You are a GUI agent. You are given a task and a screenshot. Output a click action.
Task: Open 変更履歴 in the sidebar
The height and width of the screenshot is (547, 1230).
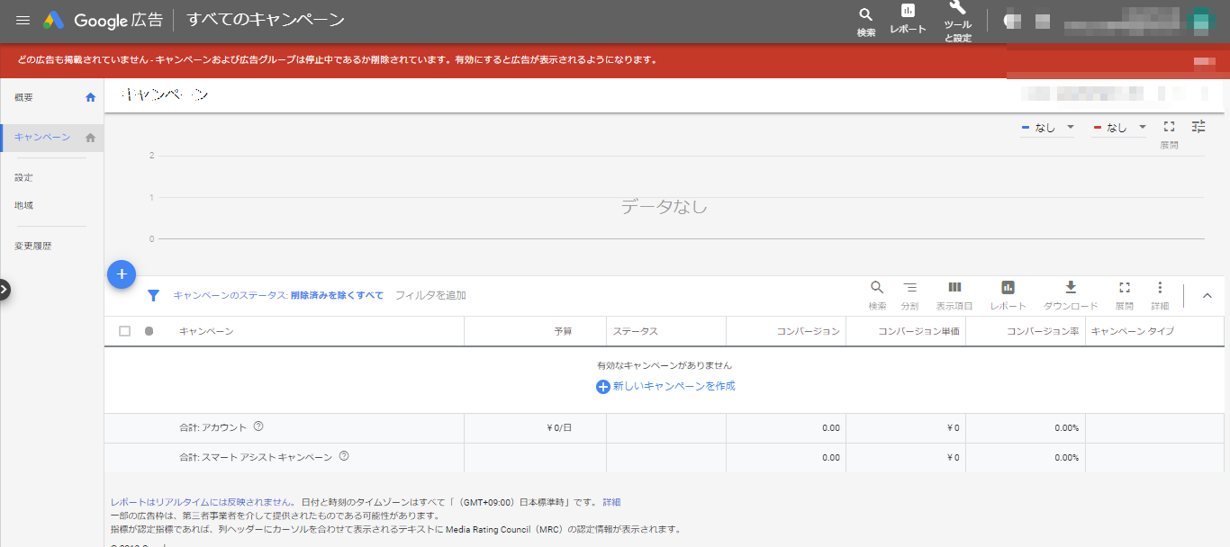tap(33, 246)
